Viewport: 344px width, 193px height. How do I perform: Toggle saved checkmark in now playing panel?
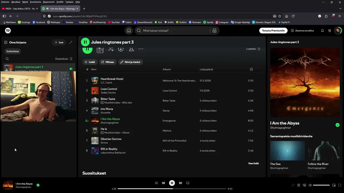[338, 125]
